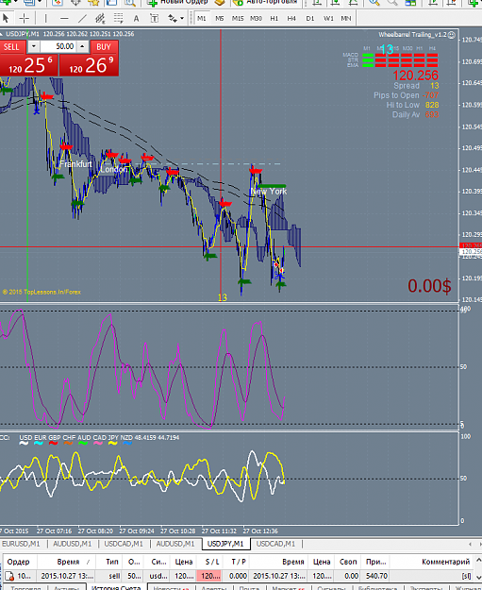Select the Fibonacci retracement tool
Screen dimensions: 482x590
tap(119, 18)
